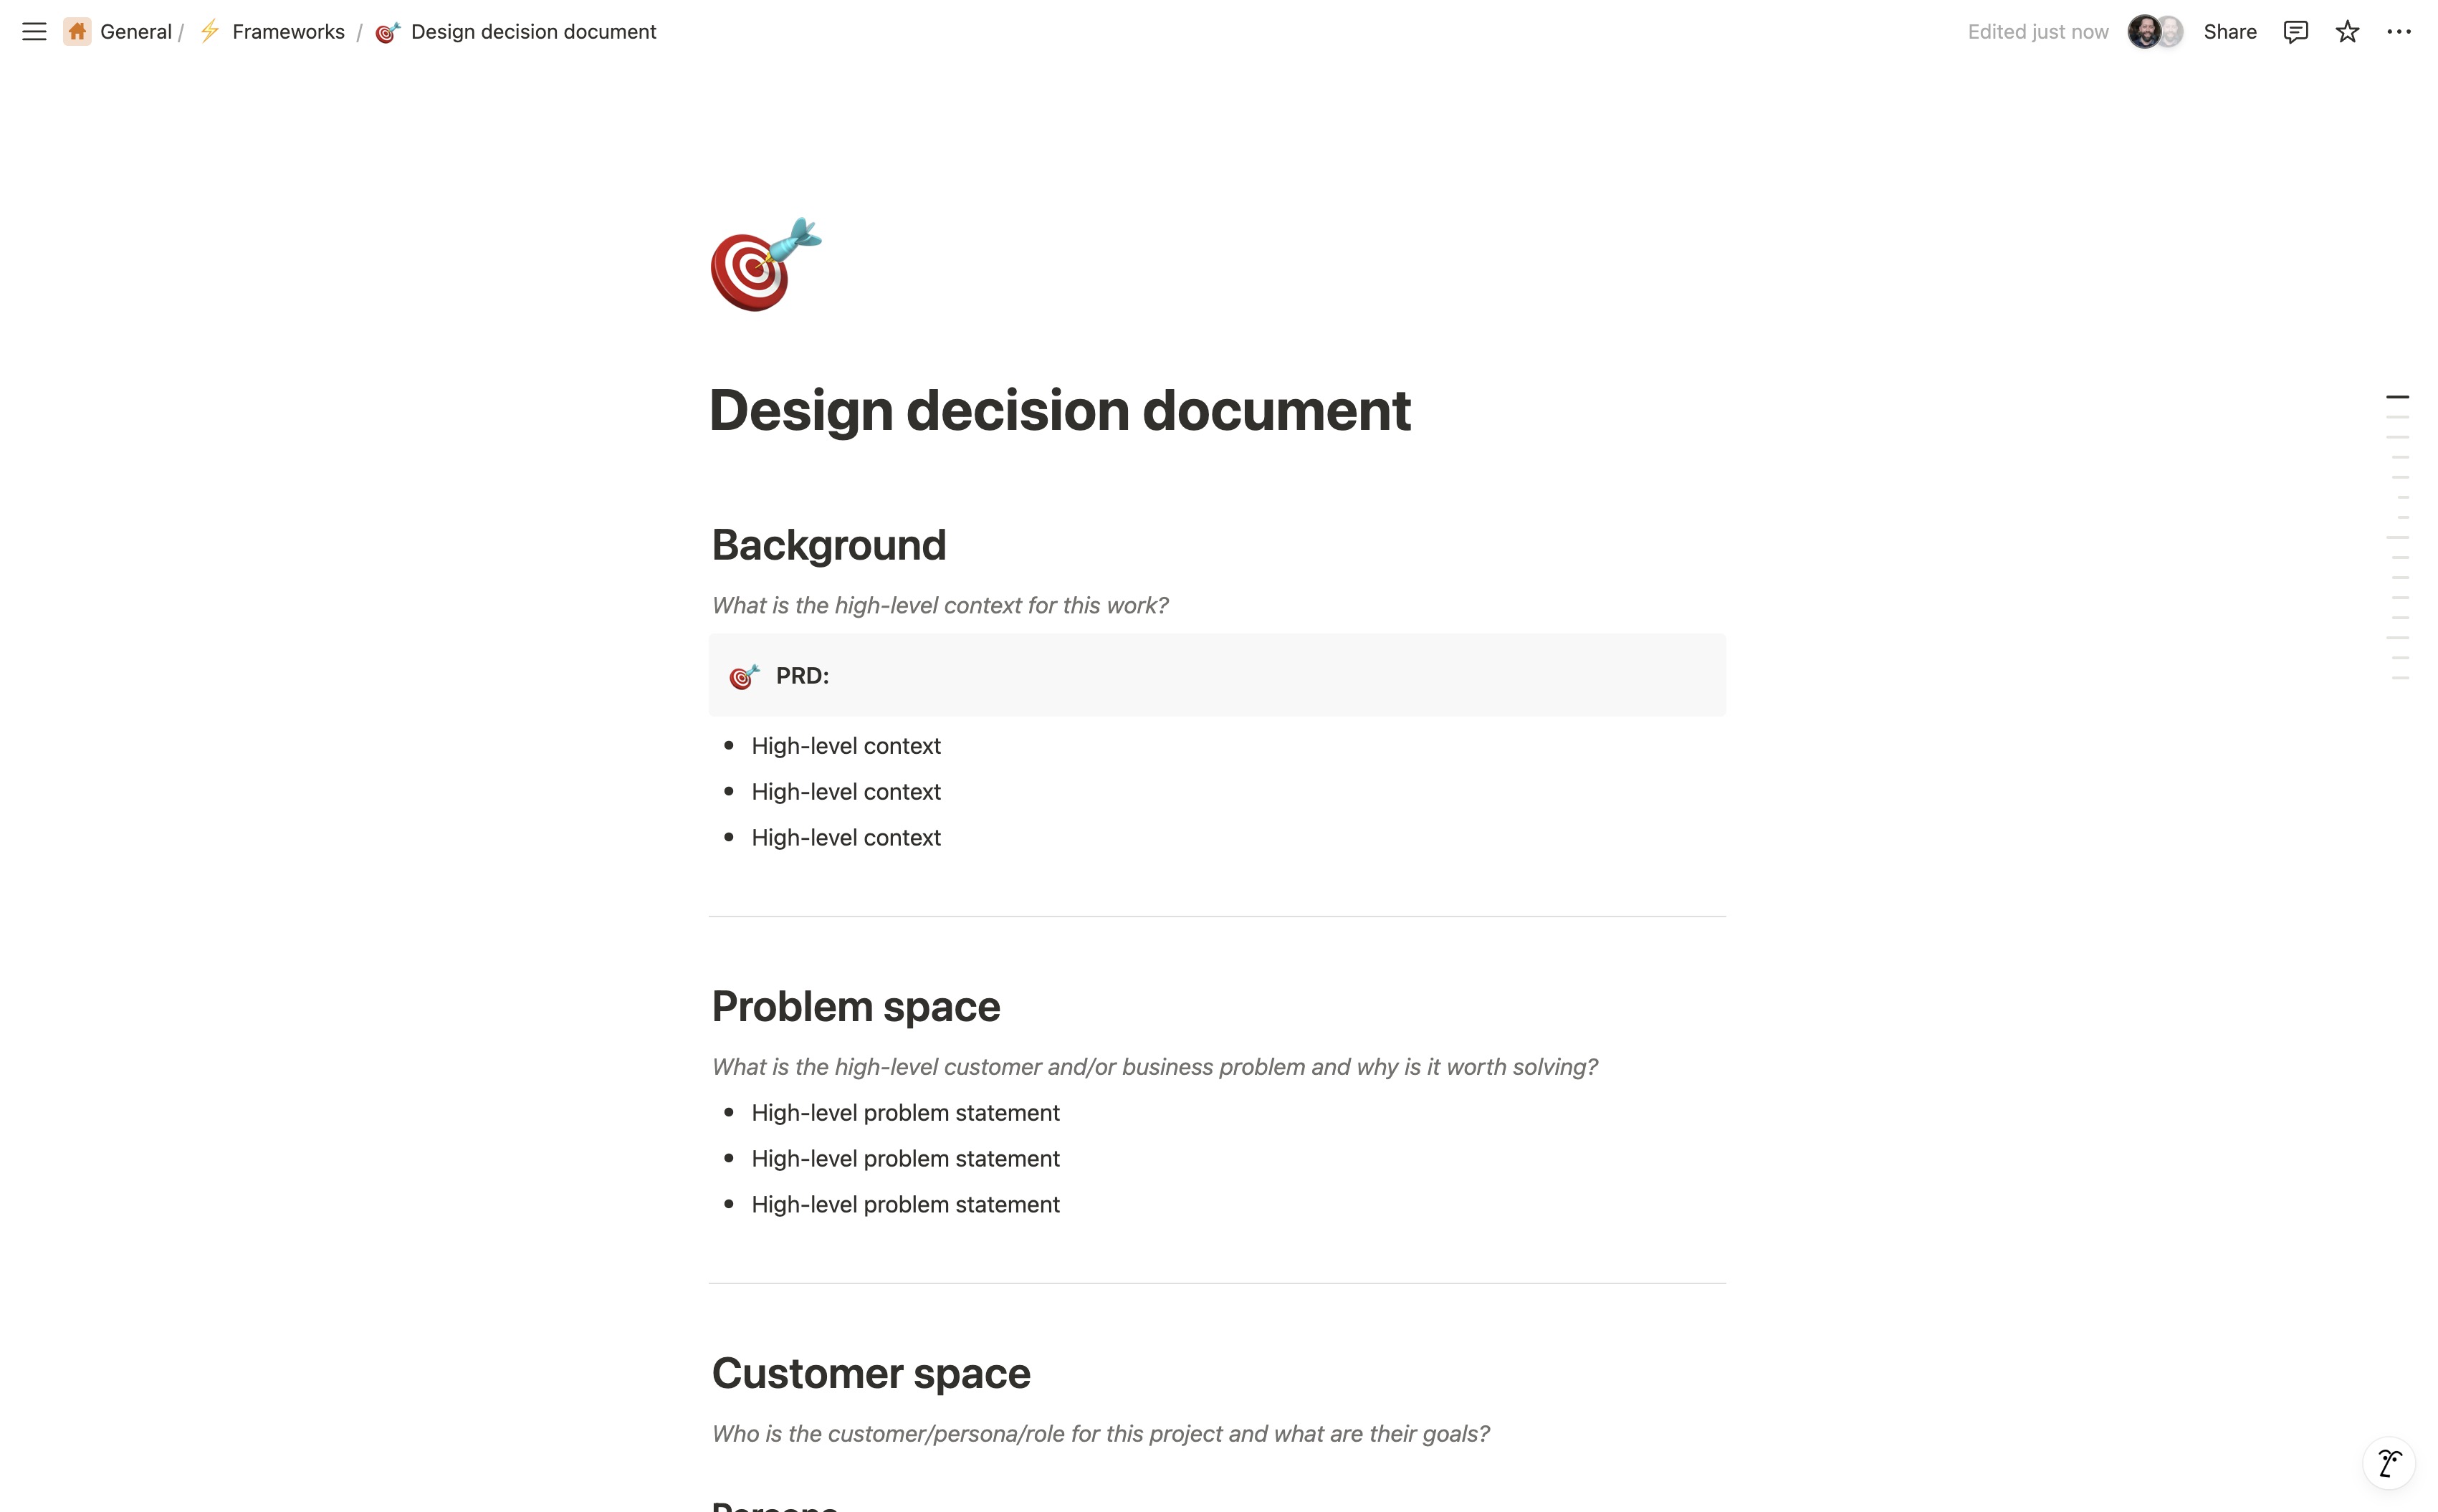The height and width of the screenshot is (1512, 2438).
Task: Click the Design decision document title
Action: click(1059, 410)
